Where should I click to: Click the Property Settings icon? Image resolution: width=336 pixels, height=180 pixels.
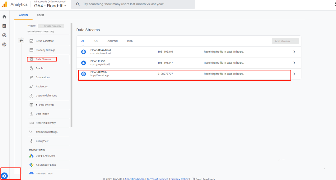pyautogui.click(x=31, y=50)
